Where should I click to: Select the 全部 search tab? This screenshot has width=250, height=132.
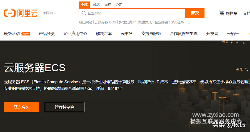84,5
